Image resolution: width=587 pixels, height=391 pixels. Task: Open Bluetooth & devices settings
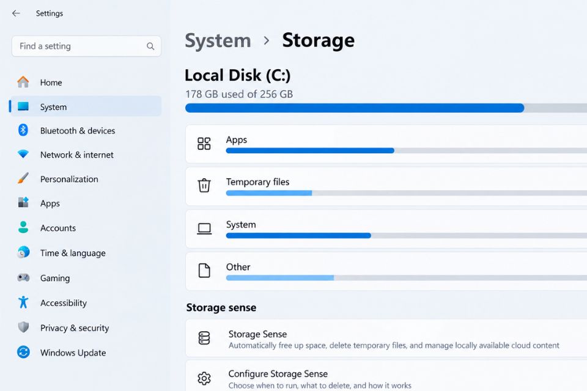click(78, 131)
